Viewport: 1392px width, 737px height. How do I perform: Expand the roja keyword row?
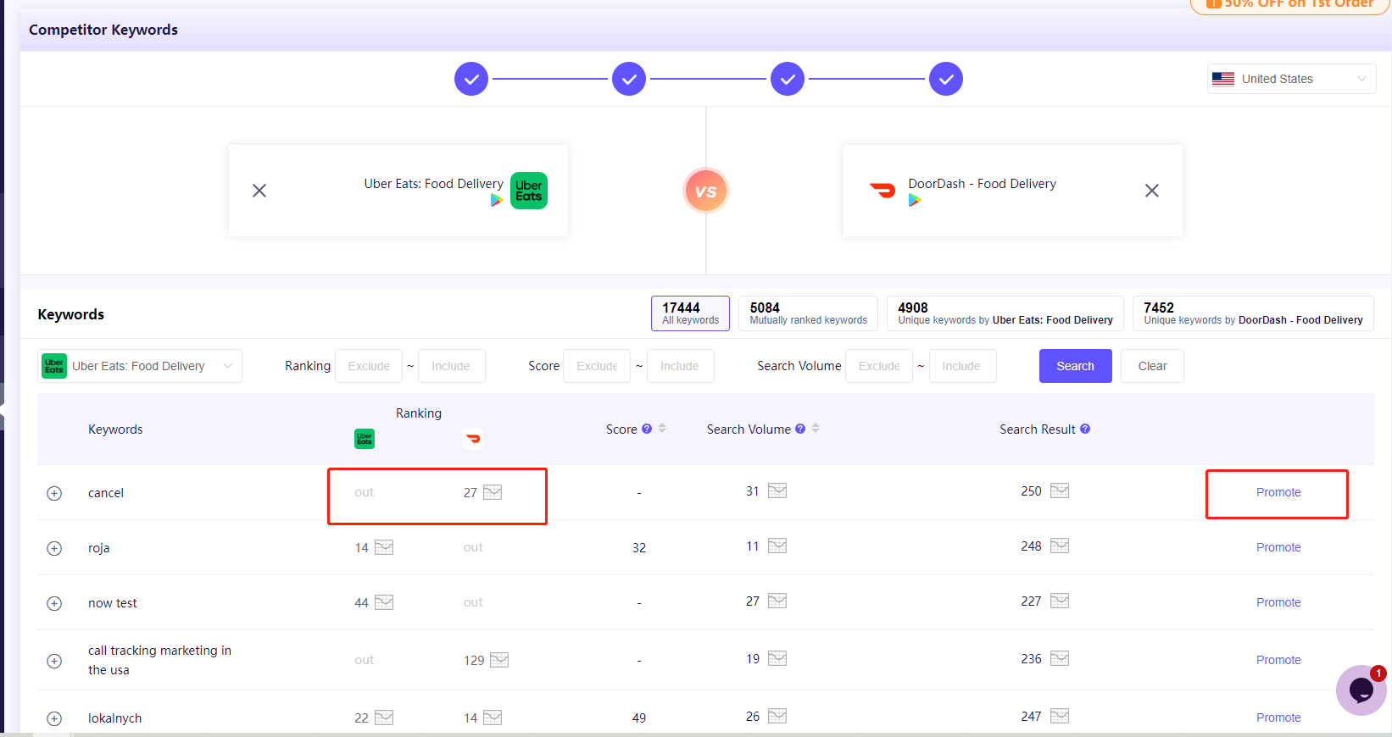pyautogui.click(x=54, y=548)
